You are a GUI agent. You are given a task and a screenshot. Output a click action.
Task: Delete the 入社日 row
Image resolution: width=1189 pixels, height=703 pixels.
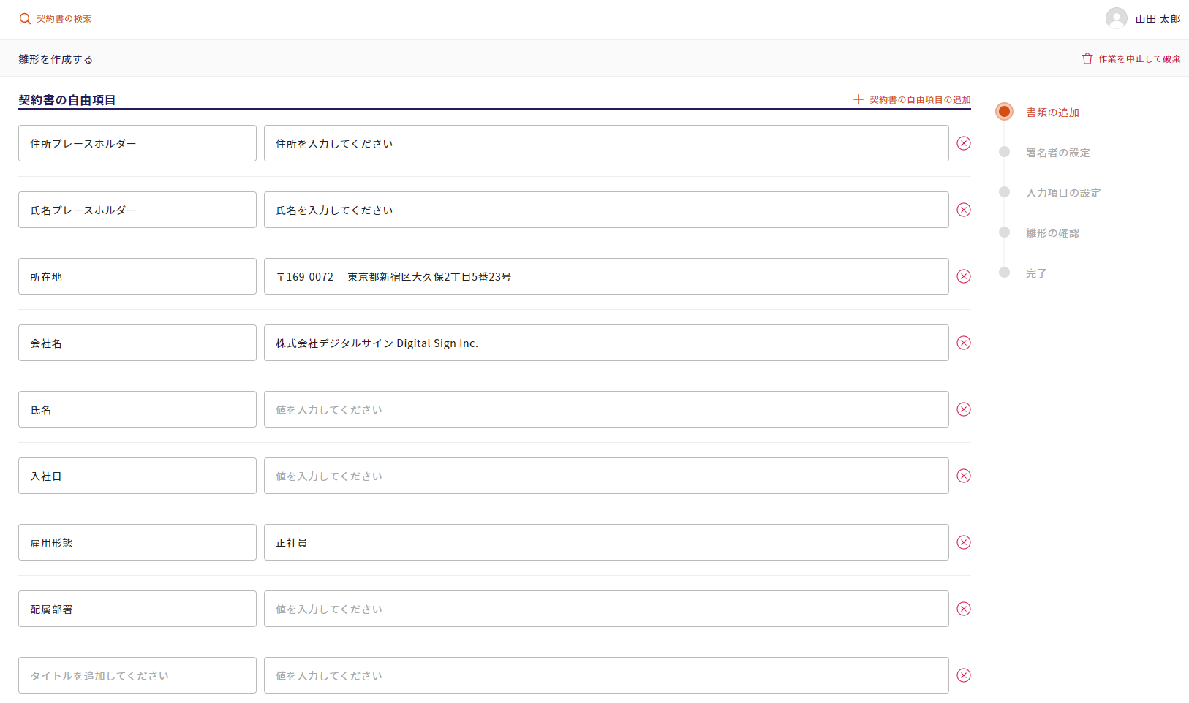tap(964, 476)
